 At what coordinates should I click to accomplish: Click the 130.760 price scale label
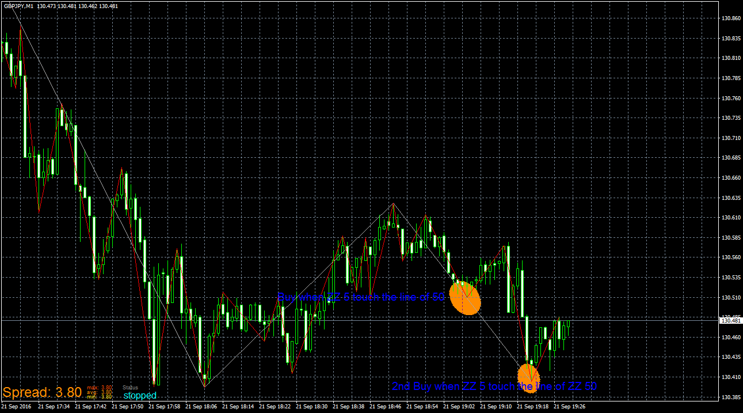pos(731,98)
